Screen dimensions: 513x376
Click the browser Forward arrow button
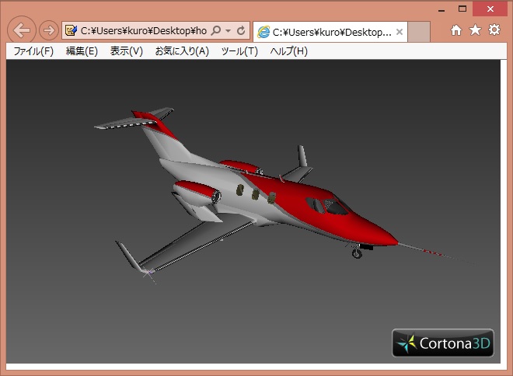click(48, 31)
